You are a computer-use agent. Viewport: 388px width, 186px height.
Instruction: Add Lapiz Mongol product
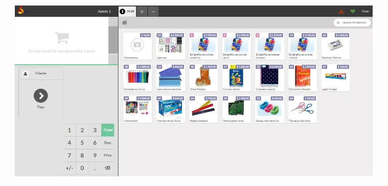click(335, 77)
